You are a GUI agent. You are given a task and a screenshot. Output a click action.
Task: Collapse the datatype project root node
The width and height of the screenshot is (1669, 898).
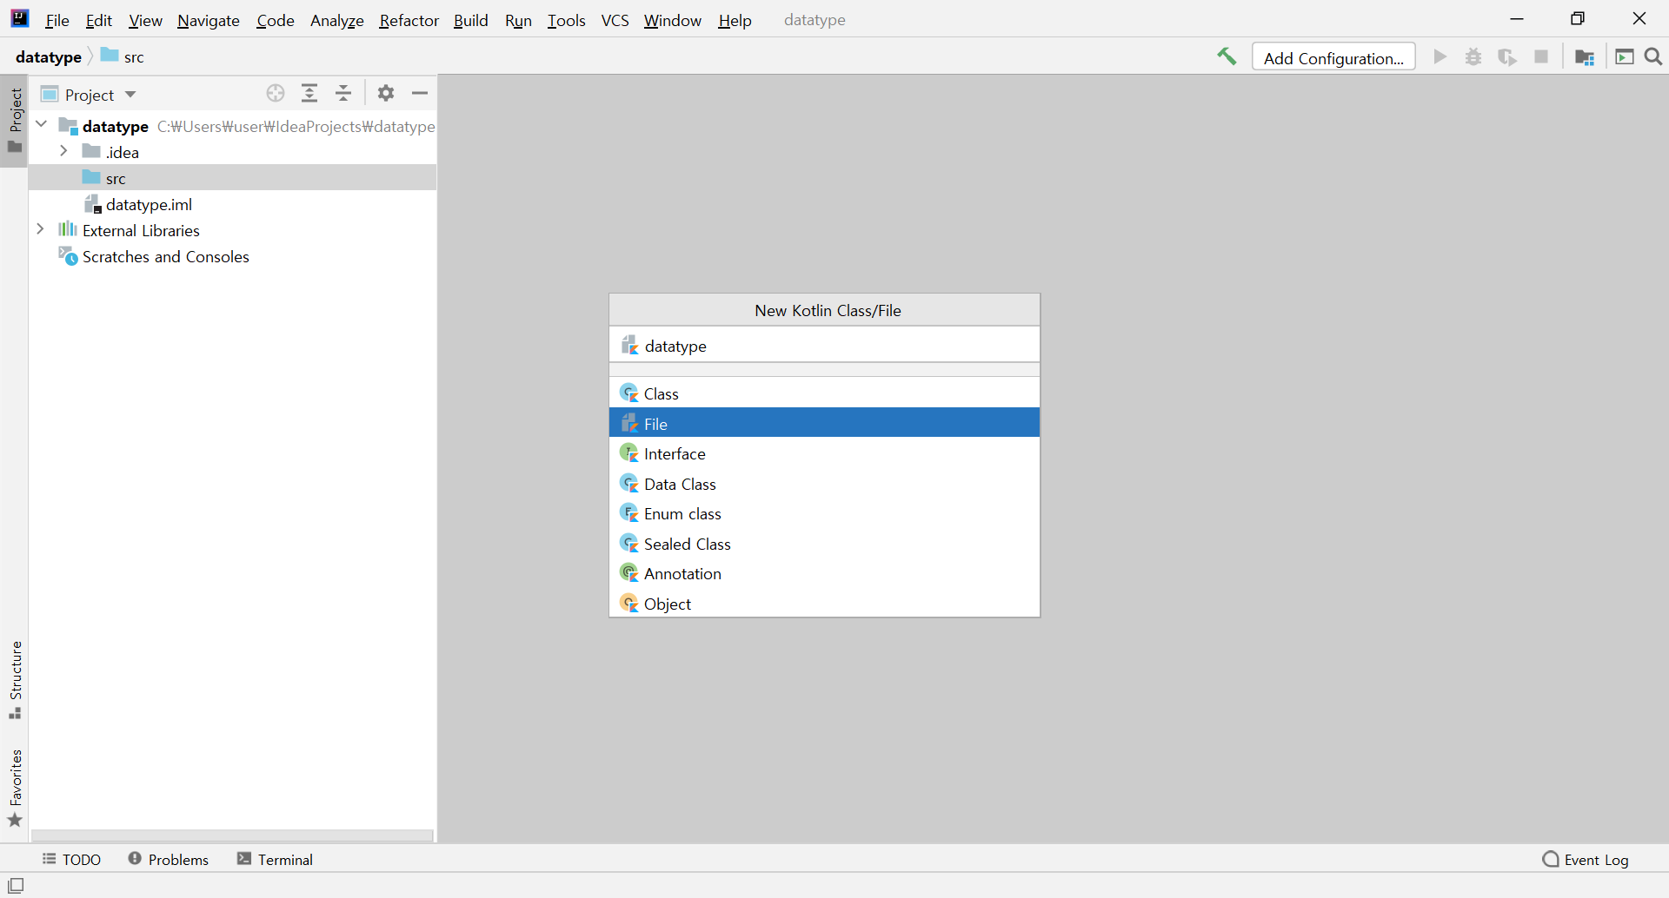(x=41, y=125)
